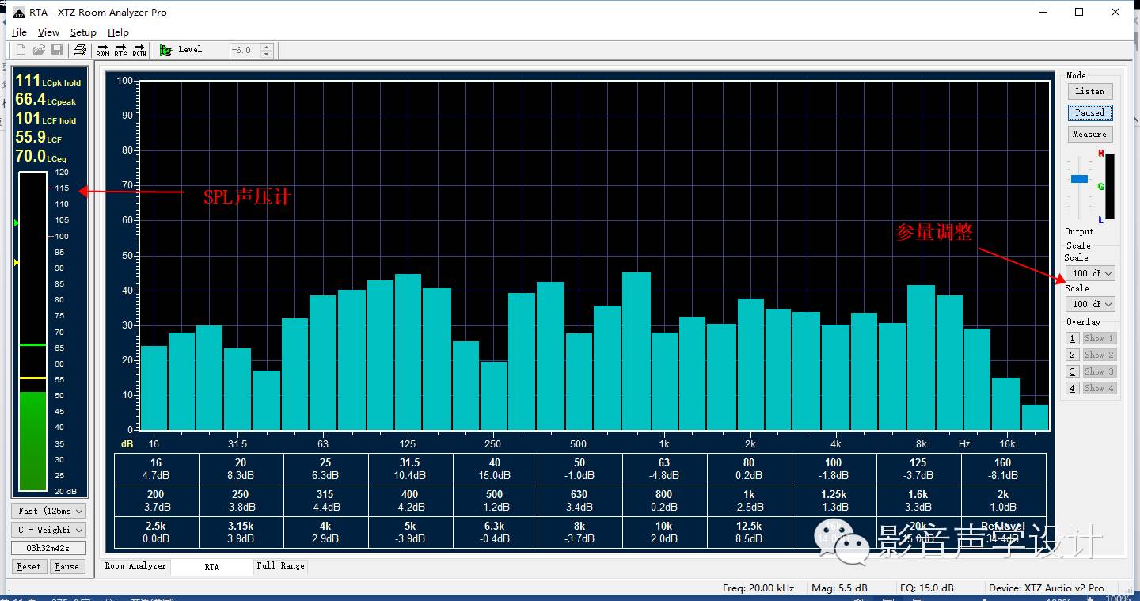Switch to the Room Analyzer tab

(x=135, y=566)
